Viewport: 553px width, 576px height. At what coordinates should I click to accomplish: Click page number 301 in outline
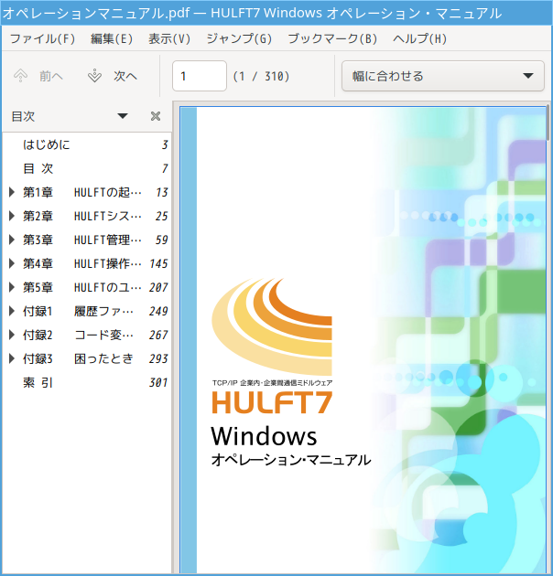point(158,382)
